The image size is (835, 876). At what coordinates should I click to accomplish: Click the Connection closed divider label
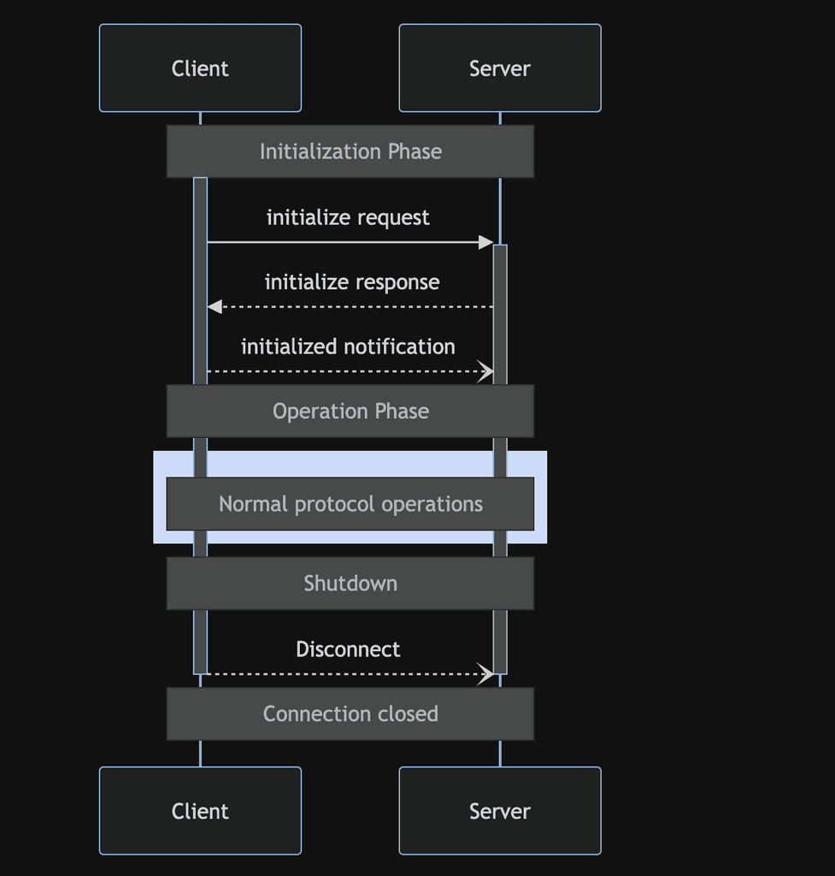[x=350, y=713]
